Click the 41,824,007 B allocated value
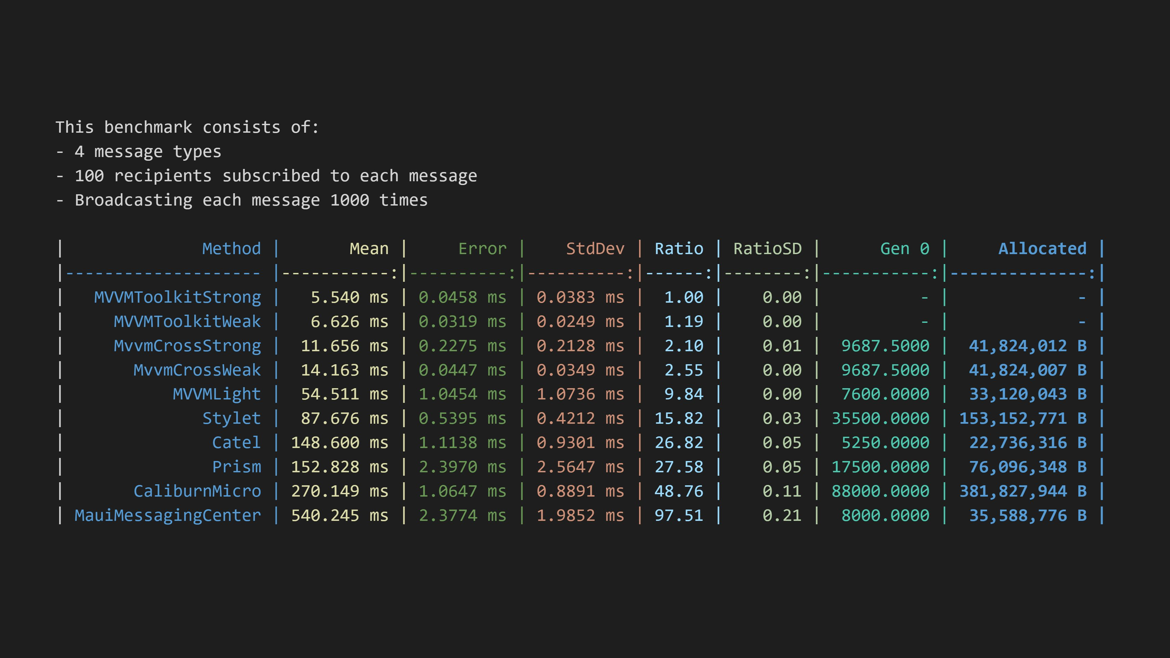 (1028, 370)
